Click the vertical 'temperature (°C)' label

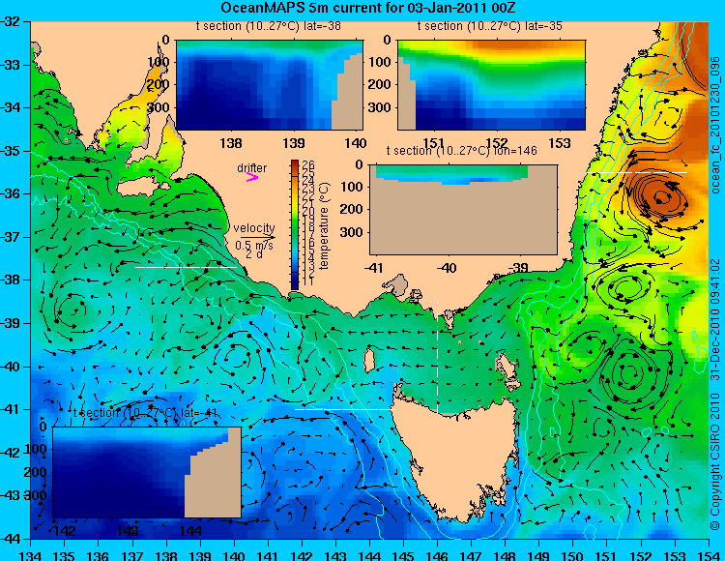pos(324,225)
